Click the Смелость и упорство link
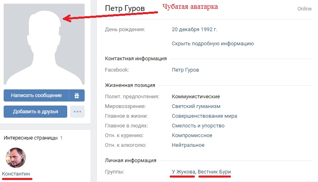The height and width of the screenshot is (182, 318). coord(198,126)
